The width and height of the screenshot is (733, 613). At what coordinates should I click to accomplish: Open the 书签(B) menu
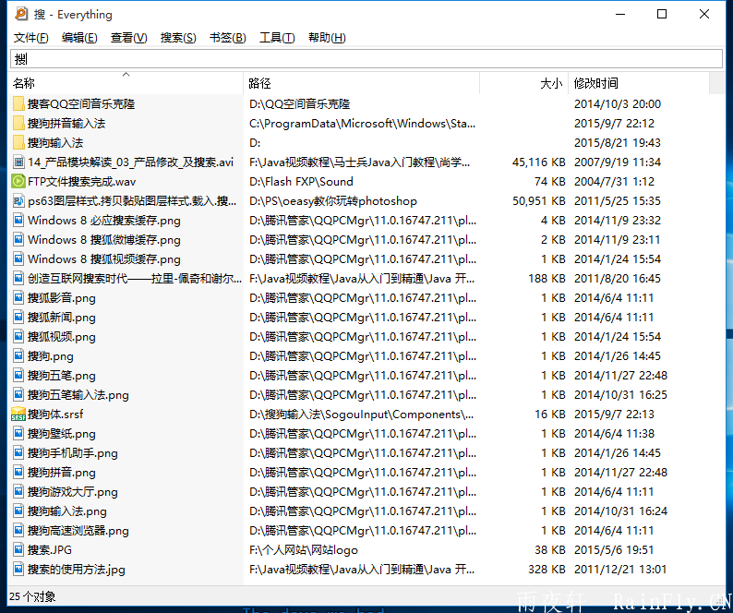tap(227, 38)
